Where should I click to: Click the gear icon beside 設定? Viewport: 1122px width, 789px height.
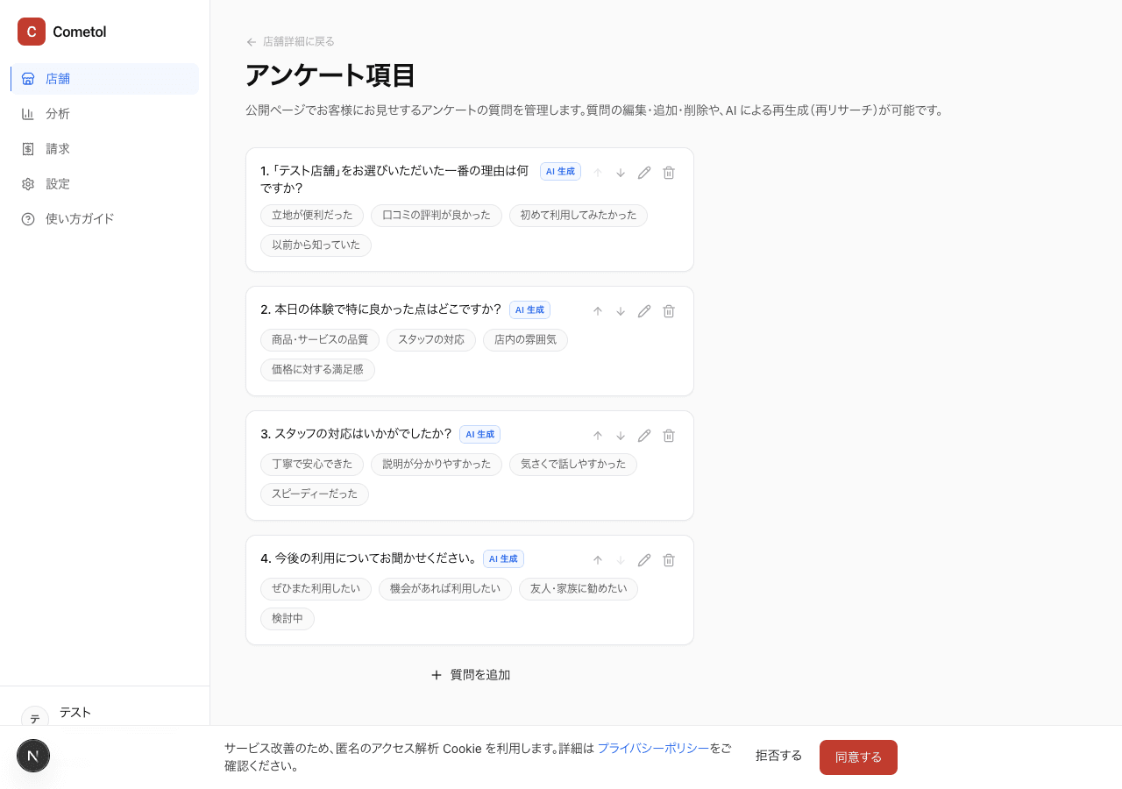point(28,184)
